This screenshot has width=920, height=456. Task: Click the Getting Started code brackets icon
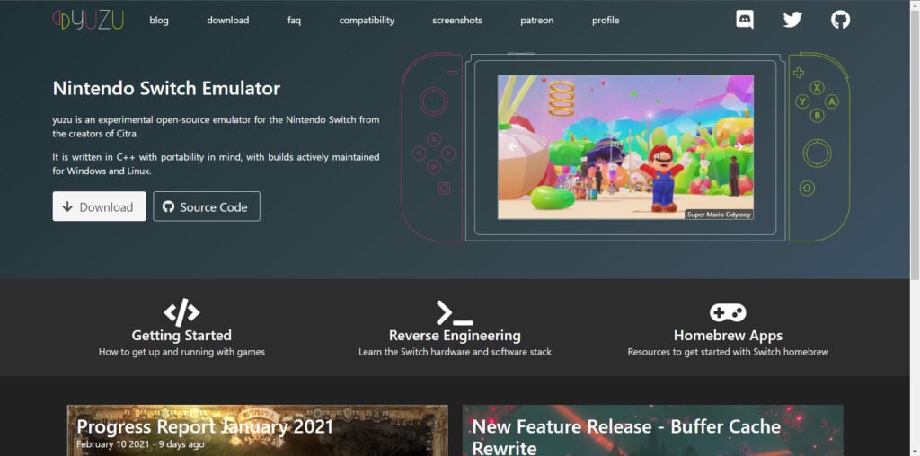pyautogui.click(x=181, y=311)
